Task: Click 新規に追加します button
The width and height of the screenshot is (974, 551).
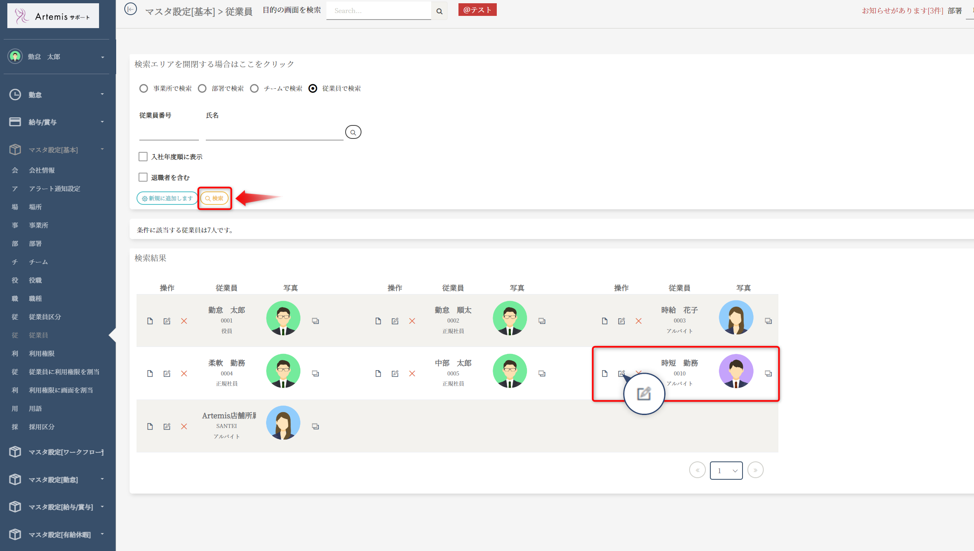Action: pyautogui.click(x=167, y=198)
